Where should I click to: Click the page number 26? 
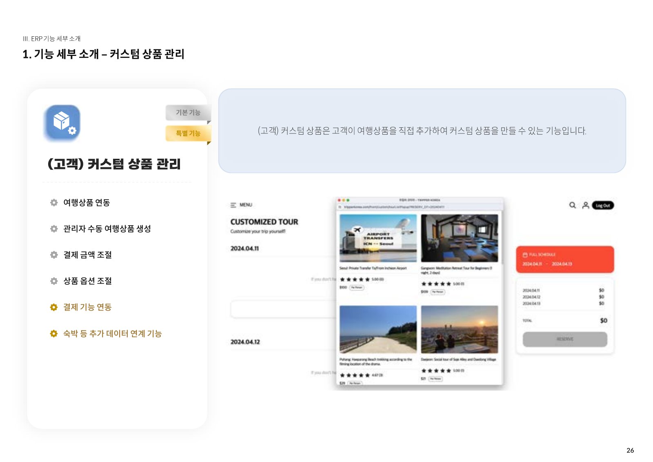click(630, 450)
